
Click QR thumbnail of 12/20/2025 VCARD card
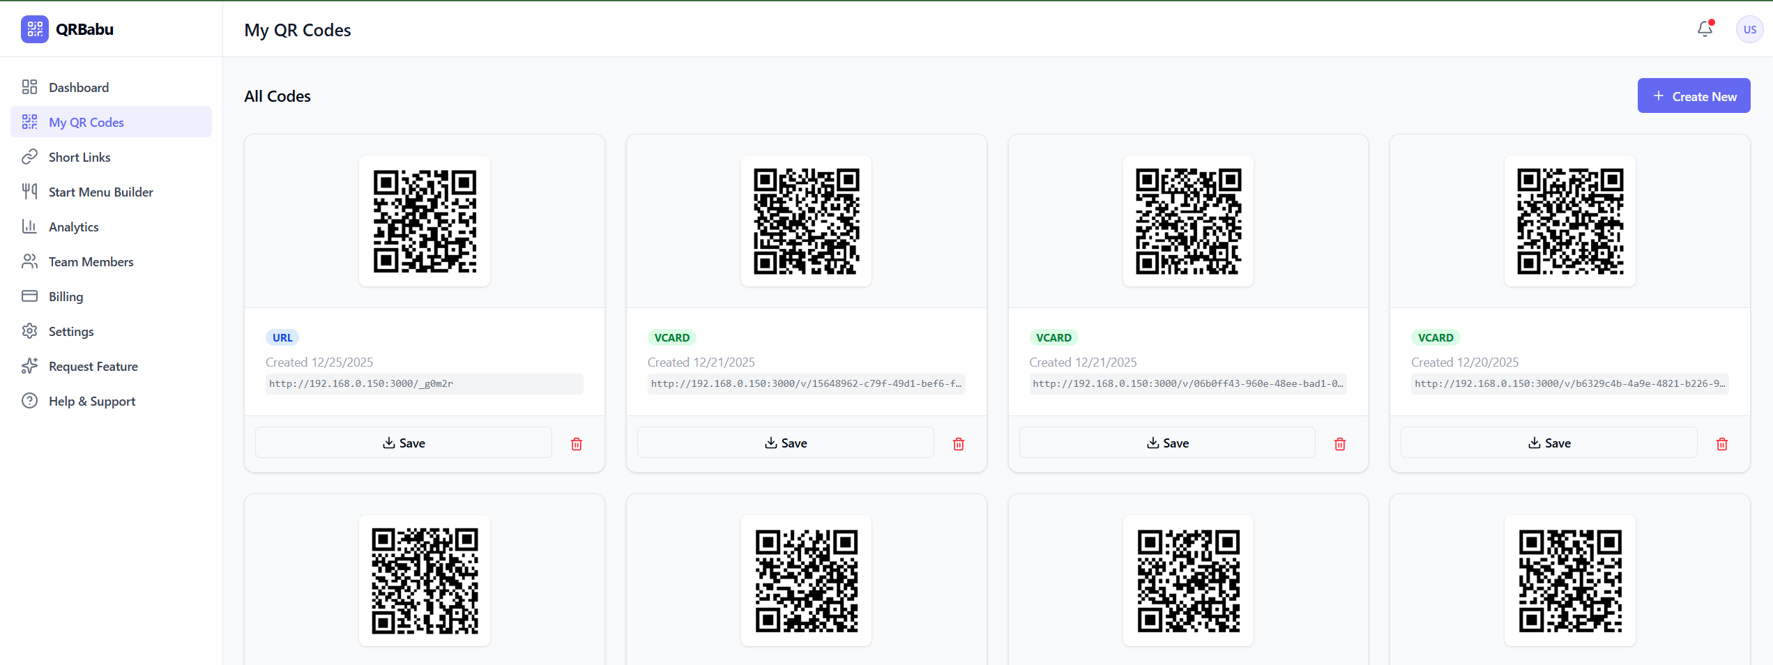[x=1570, y=221]
